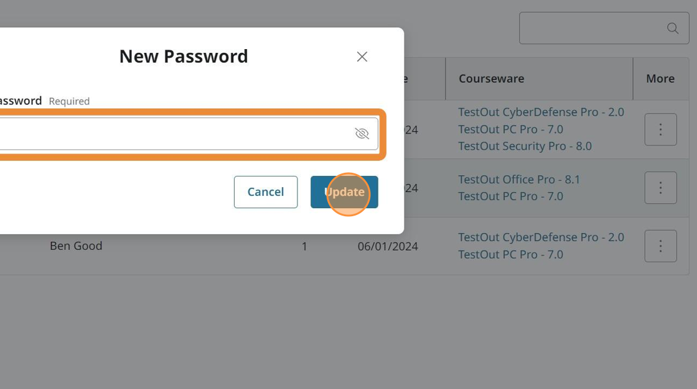Open PC Pro link in Ben Good's row
The height and width of the screenshot is (389, 697).
(510, 254)
